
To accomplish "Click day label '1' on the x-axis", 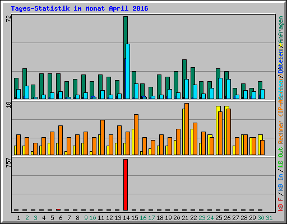I will 18,218.
